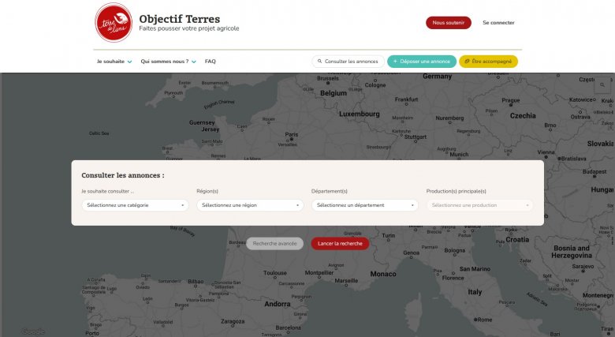Click the Prague label on the map

point(511,100)
